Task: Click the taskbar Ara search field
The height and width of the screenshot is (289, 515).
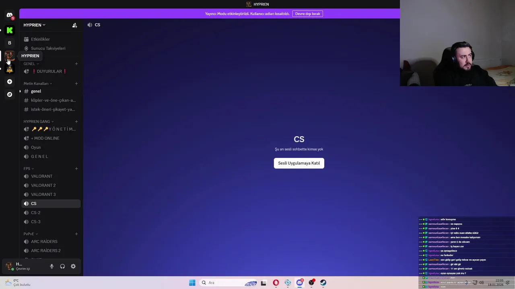Action: pos(229,283)
